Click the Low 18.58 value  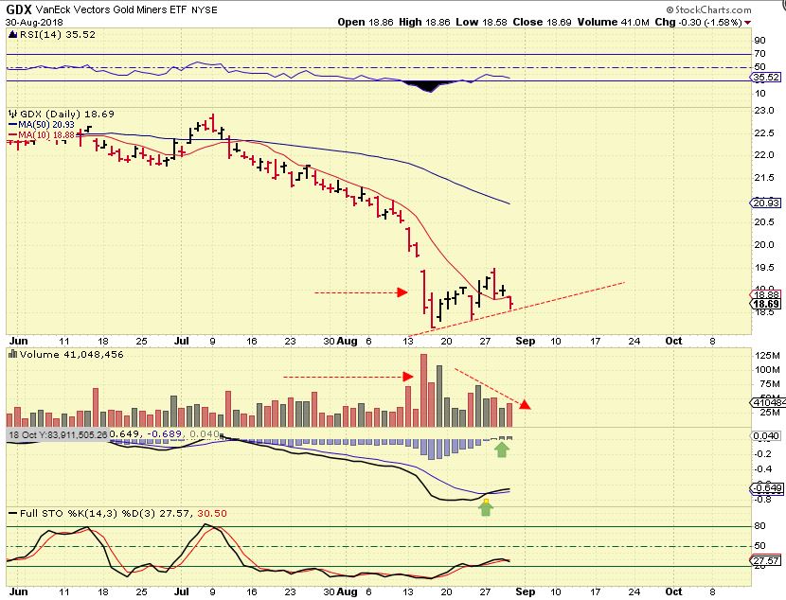click(481, 22)
